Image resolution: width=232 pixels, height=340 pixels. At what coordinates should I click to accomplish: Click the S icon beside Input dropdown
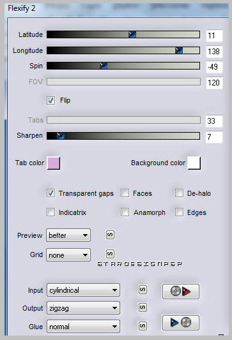[x=143, y=290]
